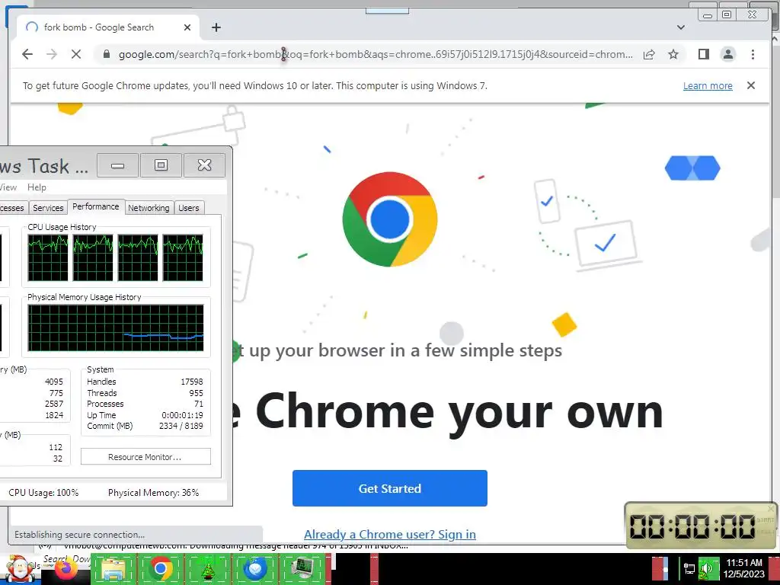Click the Get Started button

click(x=389, y=488)
